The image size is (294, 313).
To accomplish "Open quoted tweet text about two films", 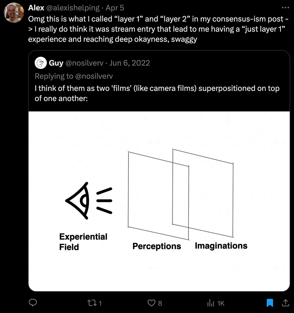I will pos(157,93).
